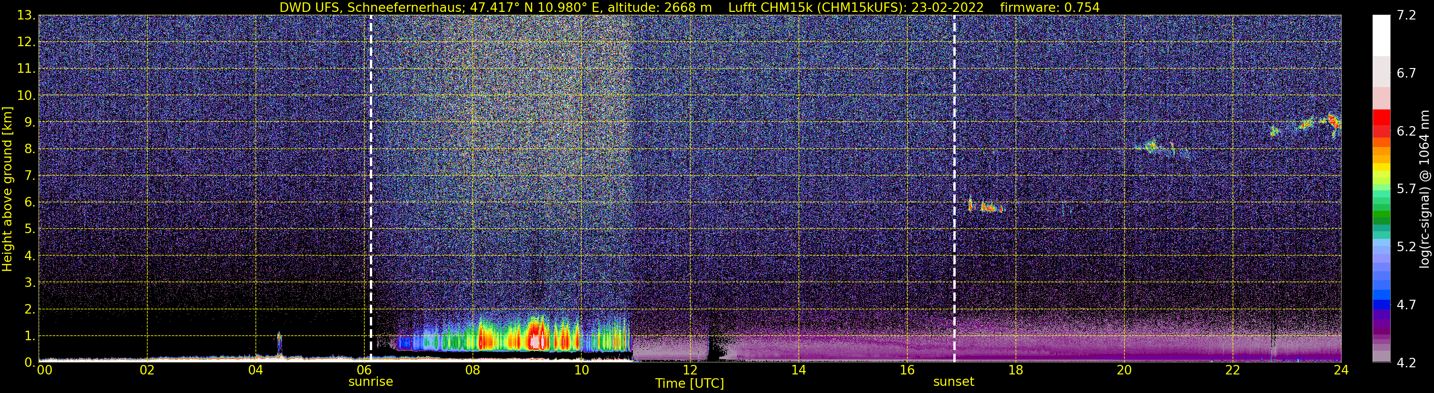Click the time axis tick '08'
The width and height of the screenshot is (1434, 393).
pyautogui.click(x=473, y=370)
